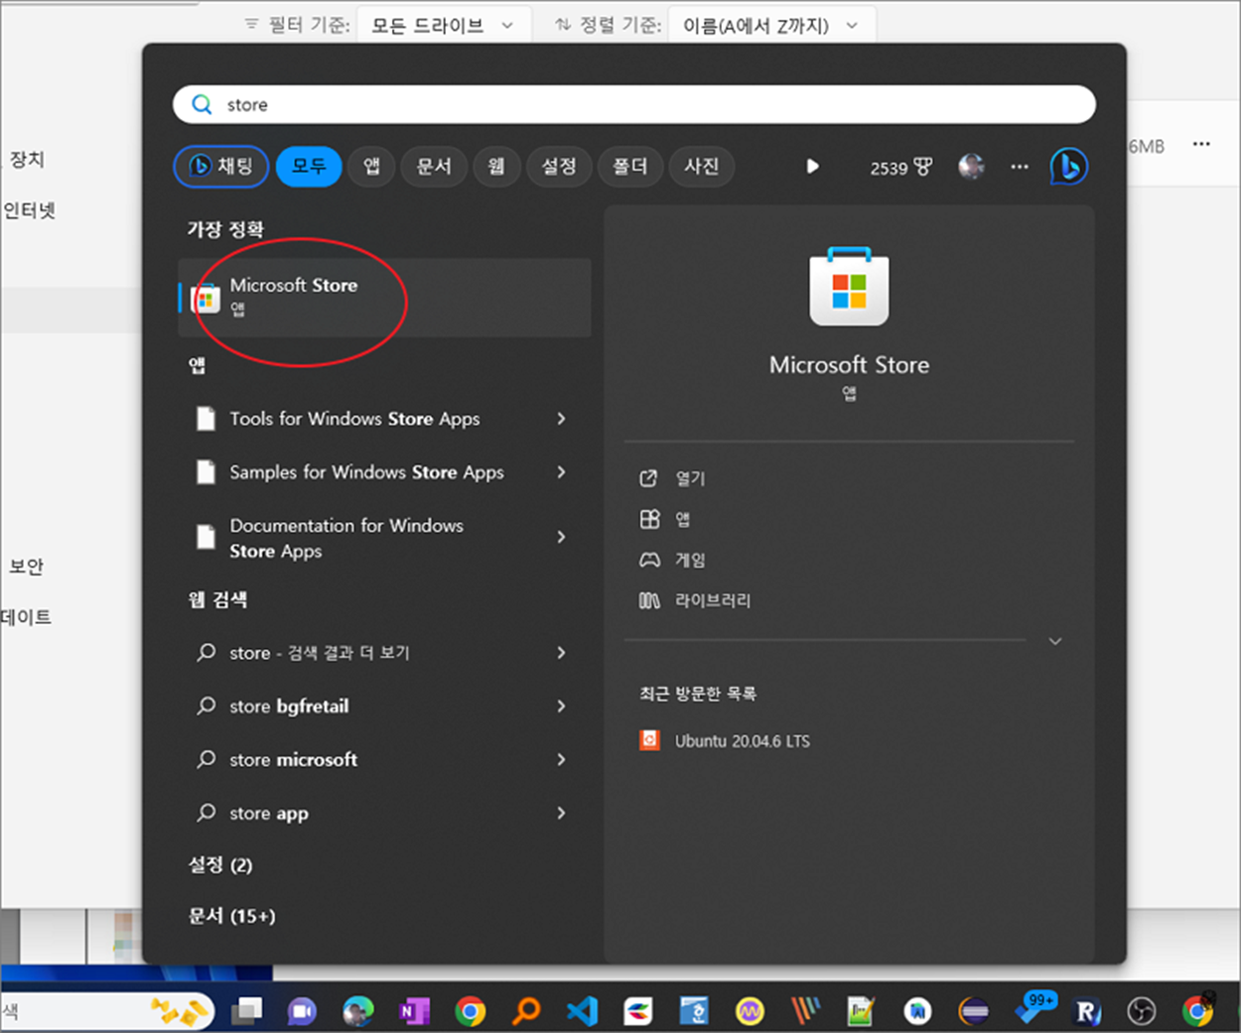Screen dimensions: 1241x1033
Task: Open 'store - 검색 결과 더 보기' web search
Action: [319, 653]
